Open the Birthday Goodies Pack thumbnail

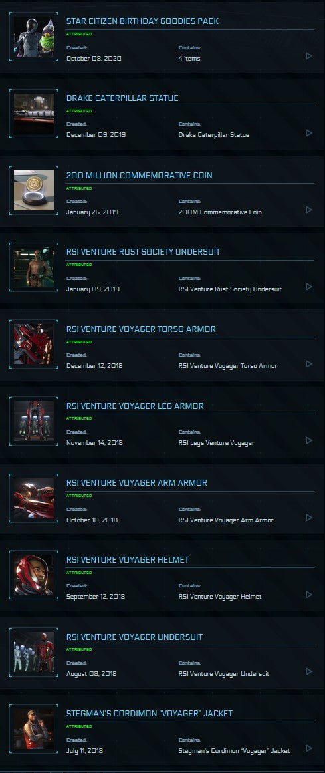(34, 37)
